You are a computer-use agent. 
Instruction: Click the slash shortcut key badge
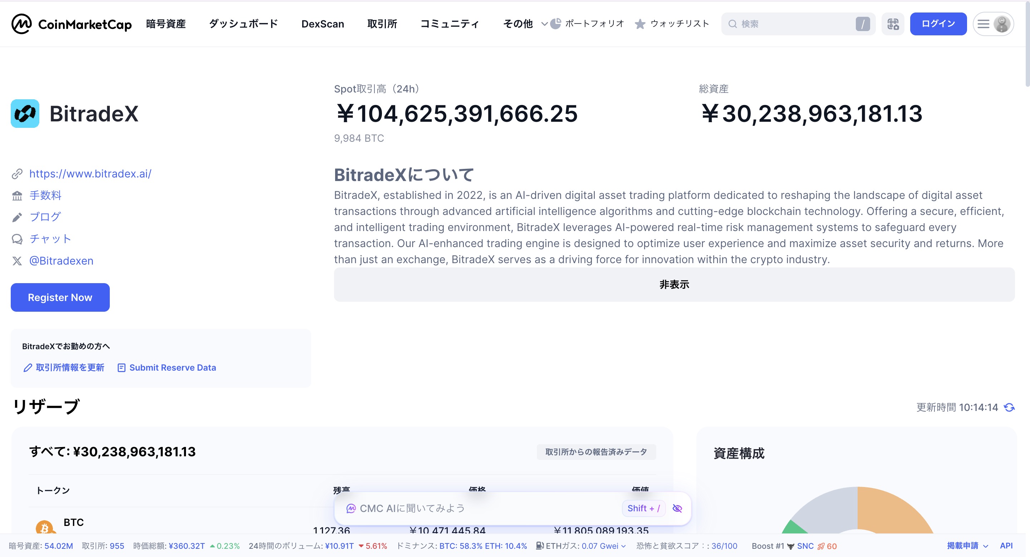(863, 24)
